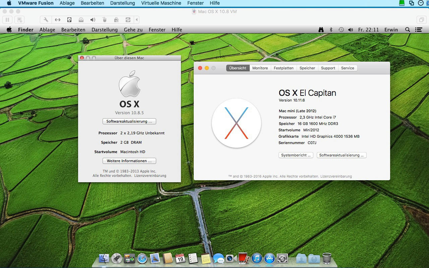Image resolution: width=429 pixels, height=268 pixels.
Task: Open guest Notification Center list icon
Action: click(419, 29)
